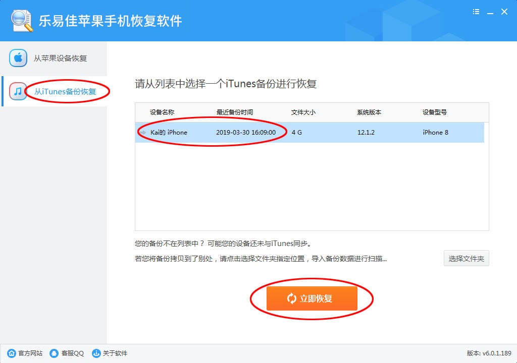Click the 官方网站 home icon
Image resolution: width=517 pixels, height=363 pixels.
(12, 353)
